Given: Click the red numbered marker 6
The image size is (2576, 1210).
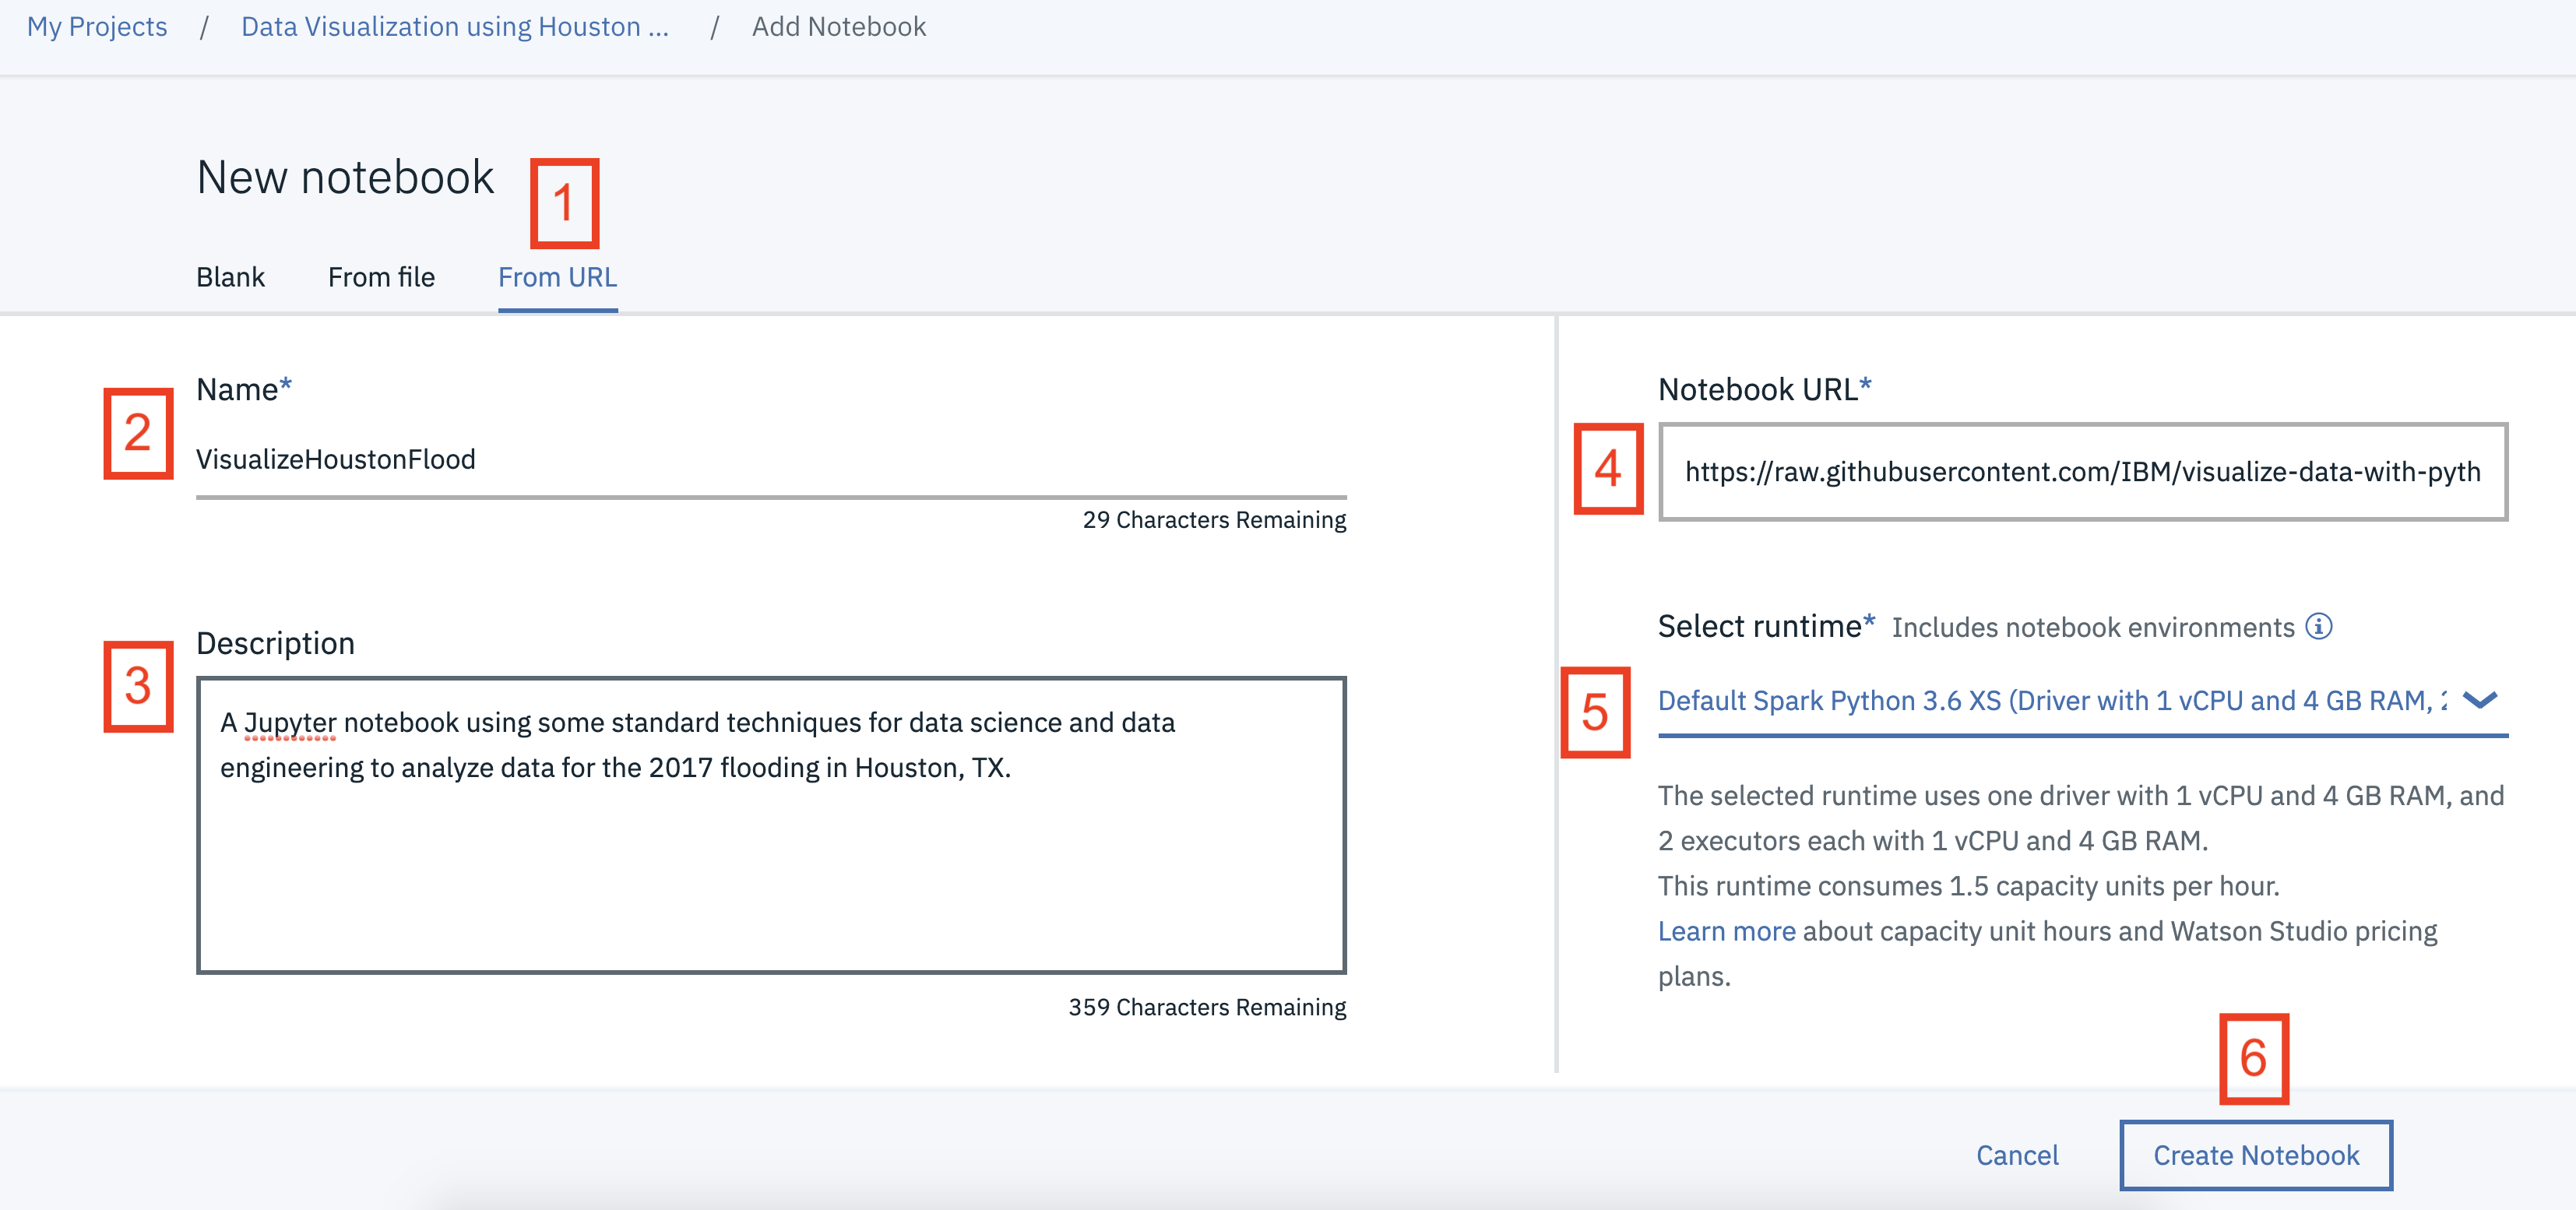Looking at the screenshot, I should point(2253,1058).
